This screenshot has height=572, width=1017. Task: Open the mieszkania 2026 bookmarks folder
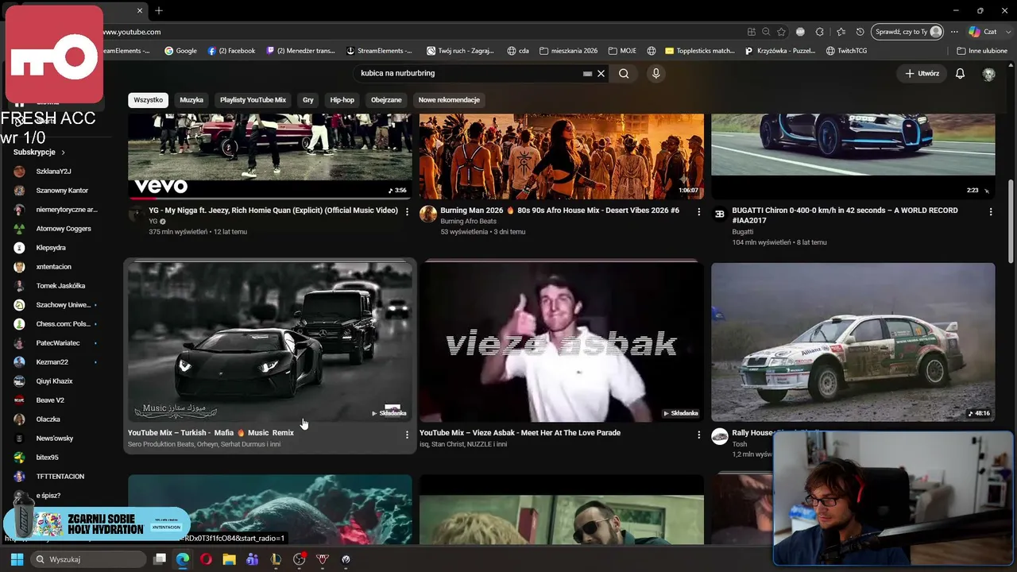click(x=568, y=51)
